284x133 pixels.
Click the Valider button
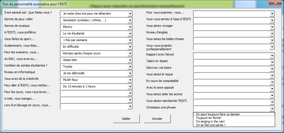(x=126, y=119)
